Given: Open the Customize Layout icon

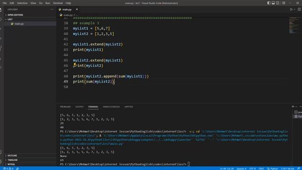Looking at the screenshot, I should (284, 3).
